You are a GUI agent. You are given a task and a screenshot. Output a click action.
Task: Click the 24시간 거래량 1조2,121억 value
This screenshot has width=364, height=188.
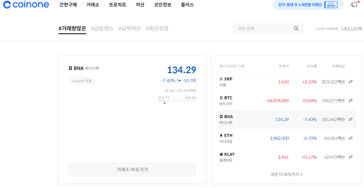(x=351, y=29)
